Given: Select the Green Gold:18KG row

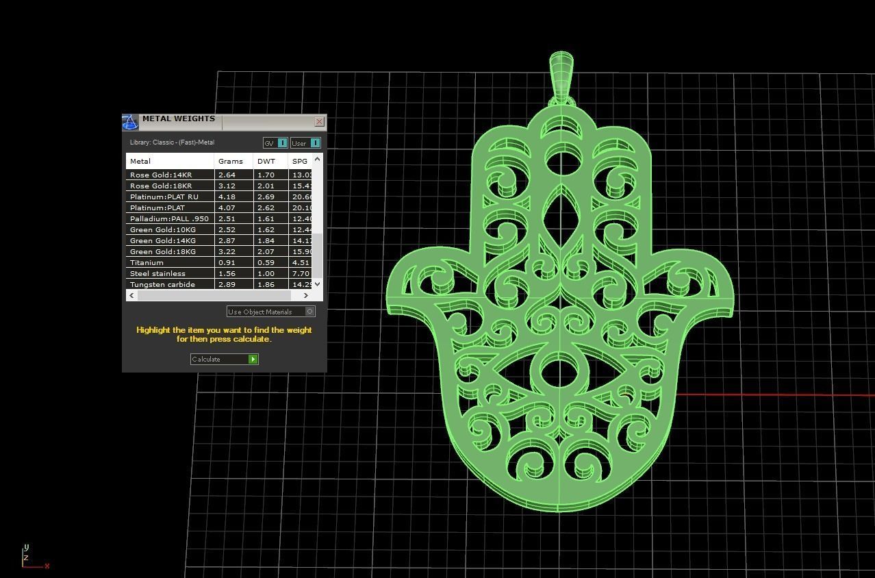Looking at the screenshot, I should pos(219,251).
